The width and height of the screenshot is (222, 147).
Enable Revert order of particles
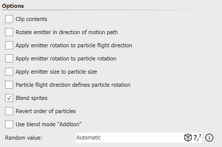pos(9,111)
